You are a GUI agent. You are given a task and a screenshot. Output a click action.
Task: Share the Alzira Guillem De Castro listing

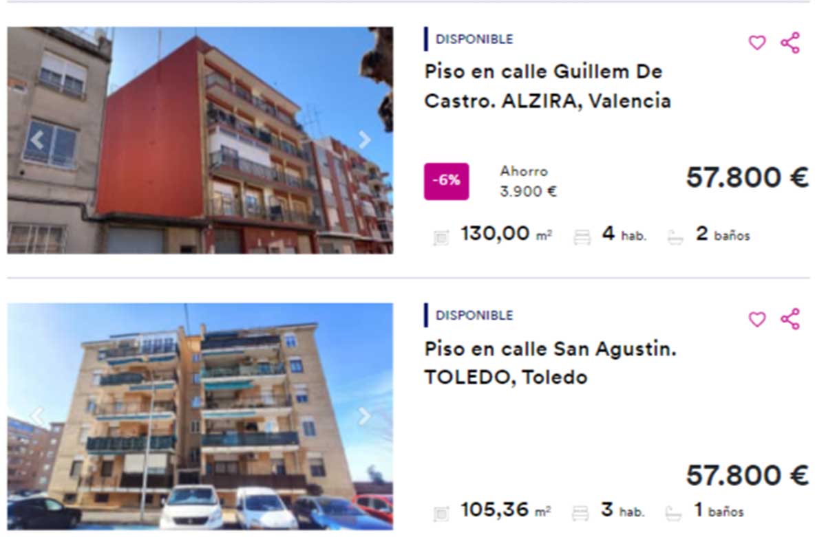pos(790,43)
